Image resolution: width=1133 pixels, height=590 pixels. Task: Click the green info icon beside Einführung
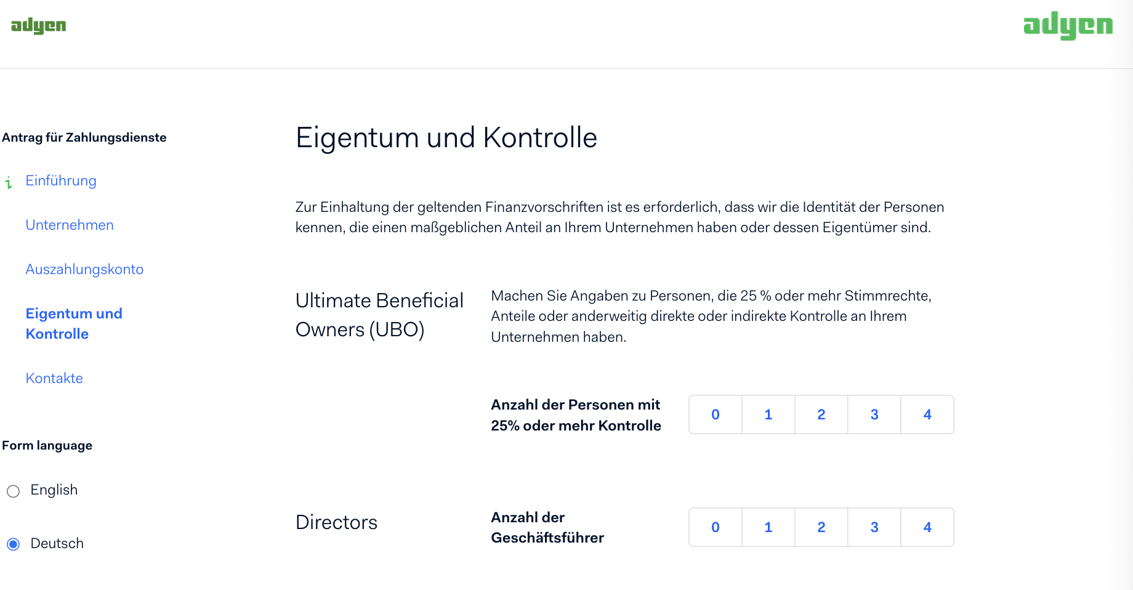point(9,182)
